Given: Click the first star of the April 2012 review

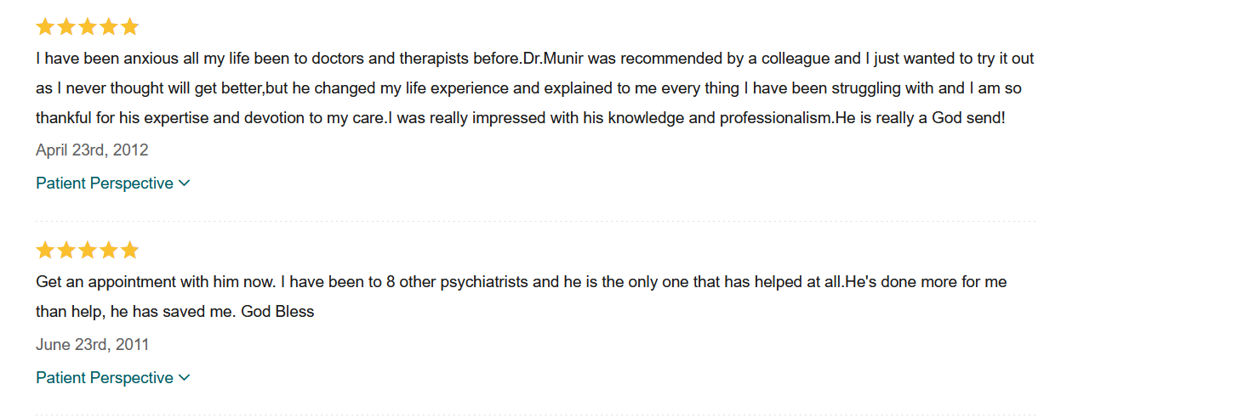Looking at the screenshot, I should point(45,27).
